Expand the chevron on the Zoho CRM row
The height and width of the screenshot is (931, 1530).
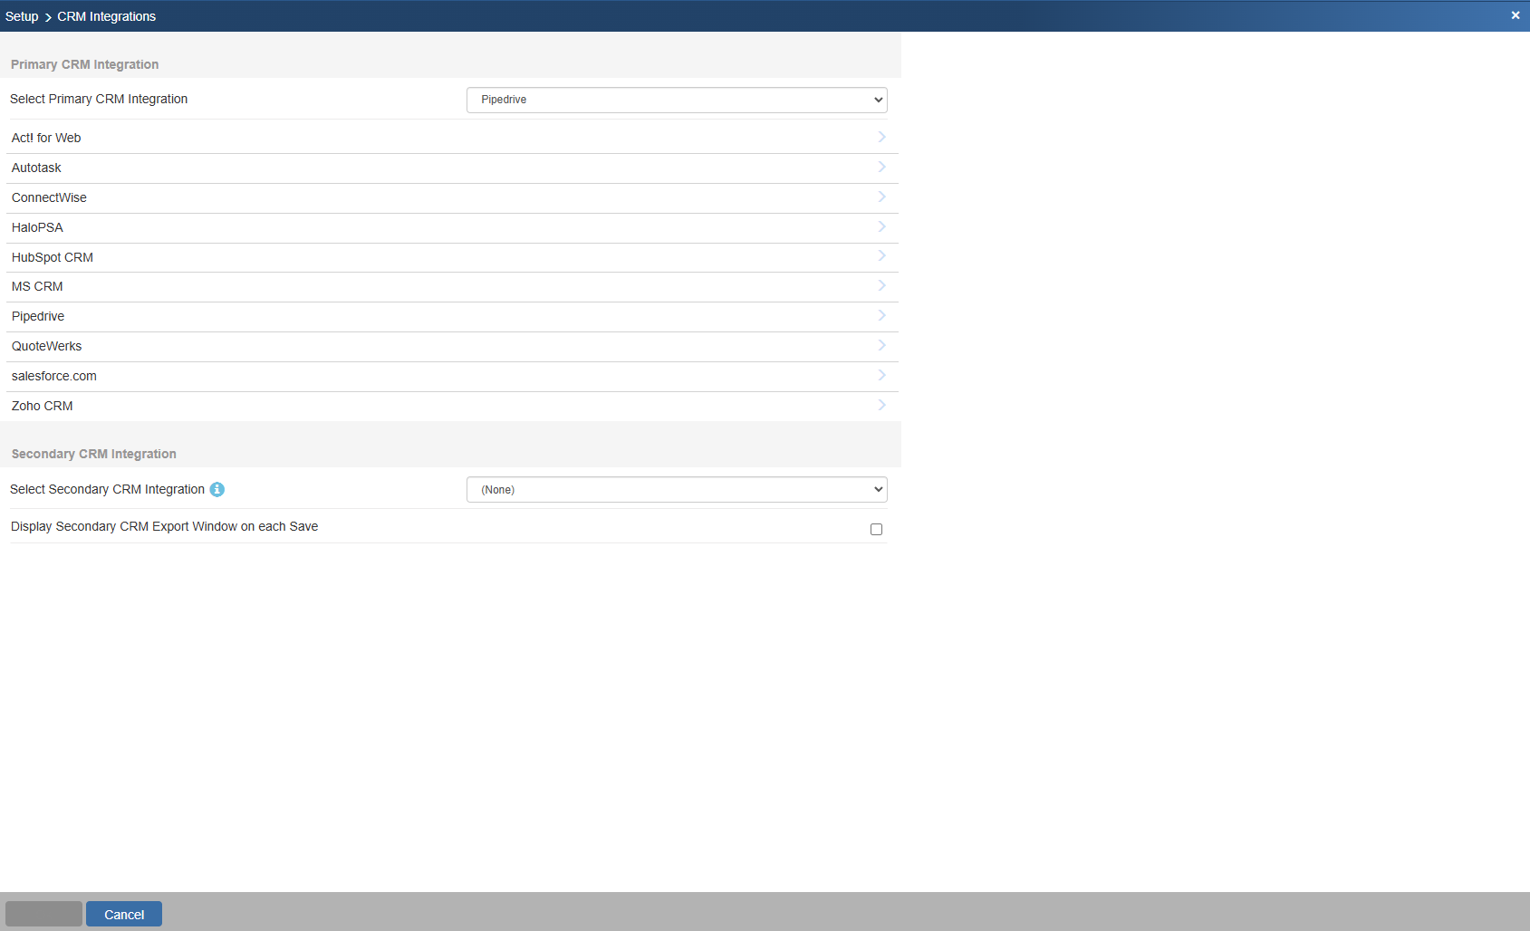(x=881, y=405)
